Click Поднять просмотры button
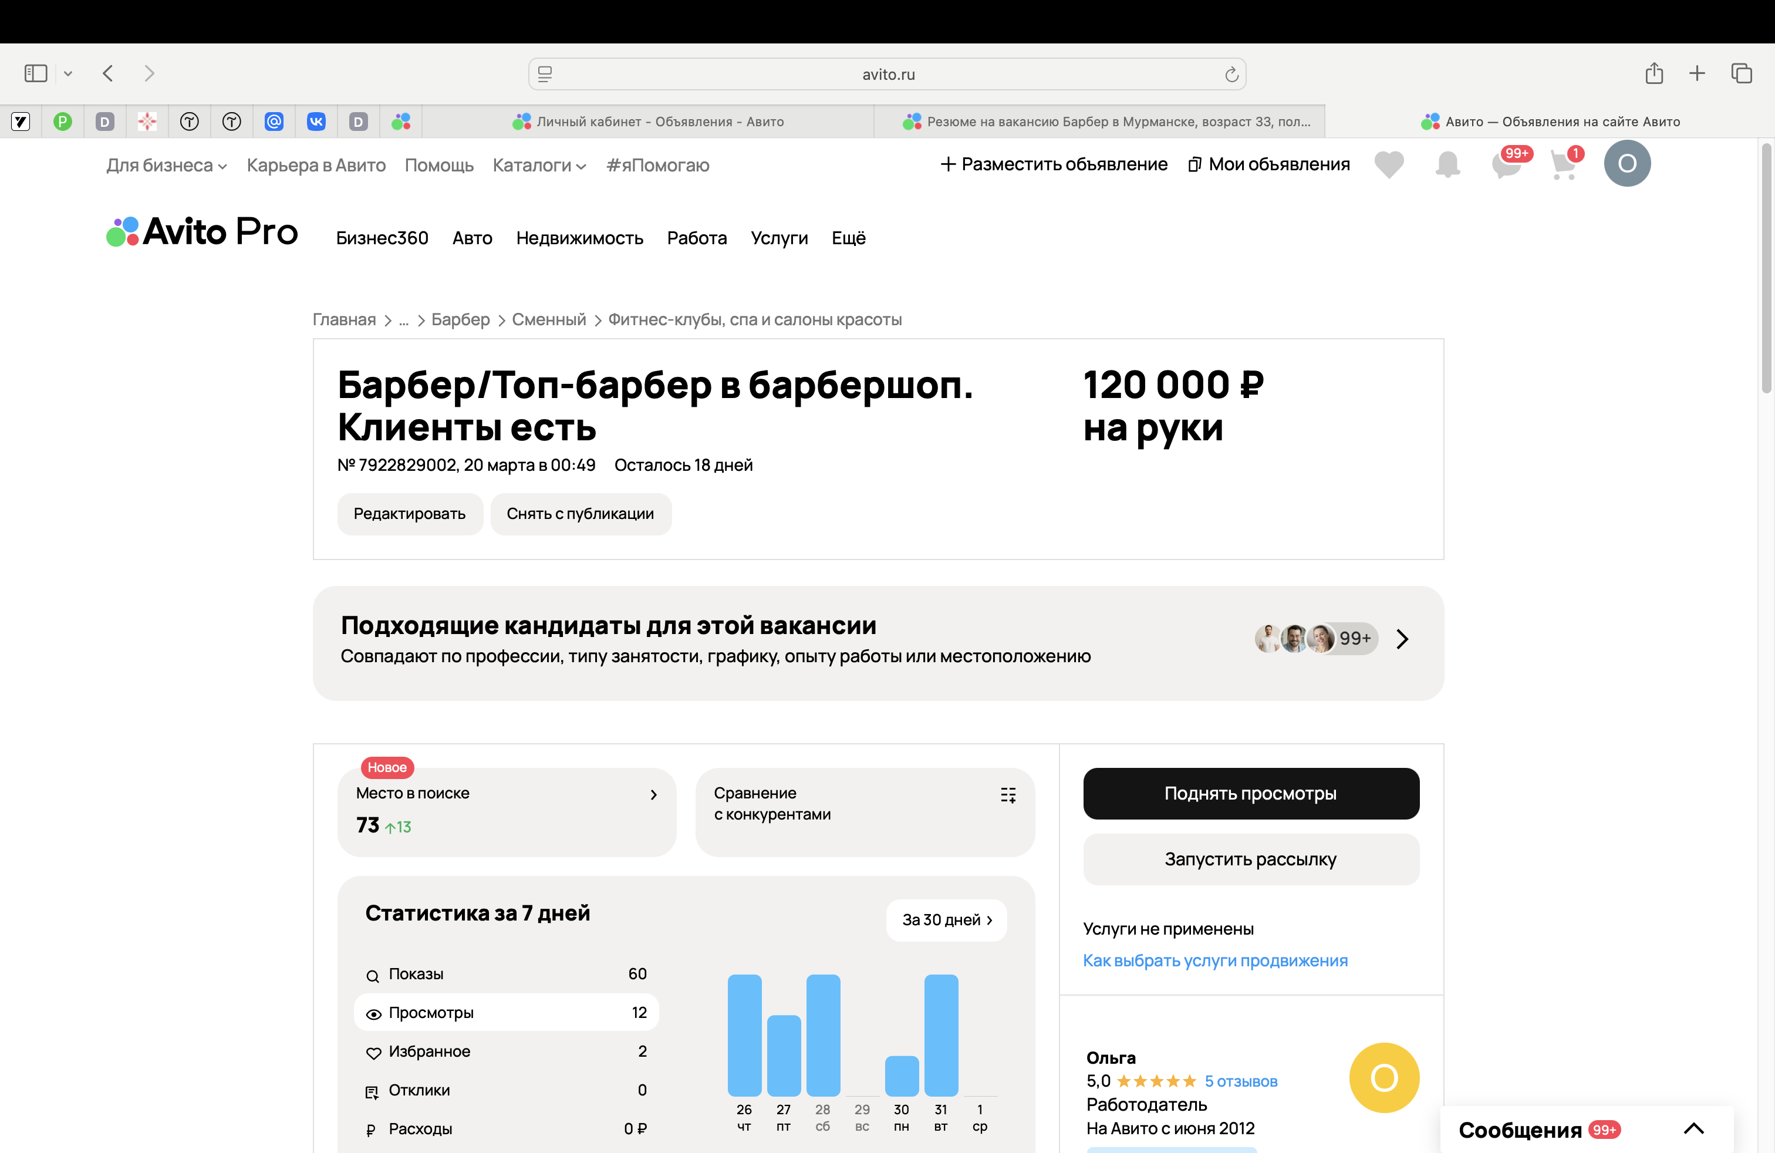The width and height of the screenshot is (1775, 1153). click(1251, 794)
